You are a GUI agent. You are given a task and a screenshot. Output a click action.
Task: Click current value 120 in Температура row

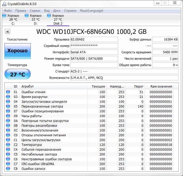(102, 145)
